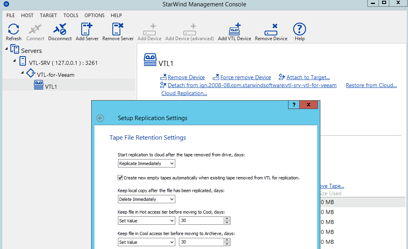
Task: Enable creating new empty tapes automatically
Action: click(x=120, y=178)
